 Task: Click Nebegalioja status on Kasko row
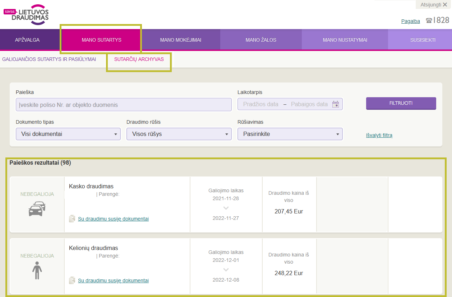(x=37, y=194)
